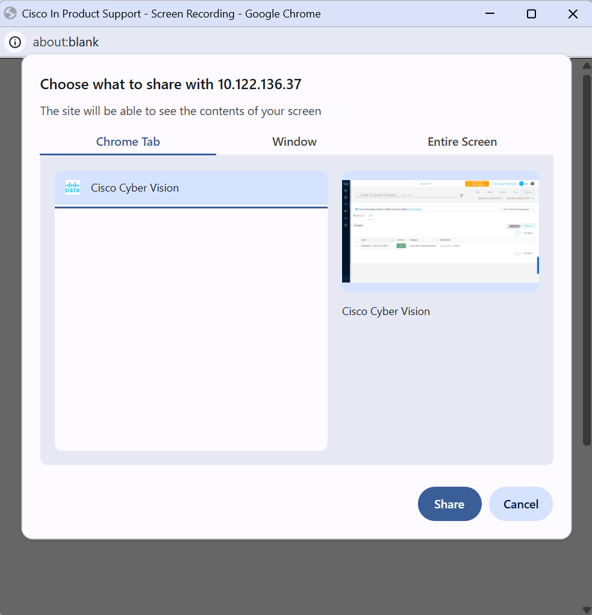Close the Screen Recording window

pyautogui.click(x=573, y=14)
